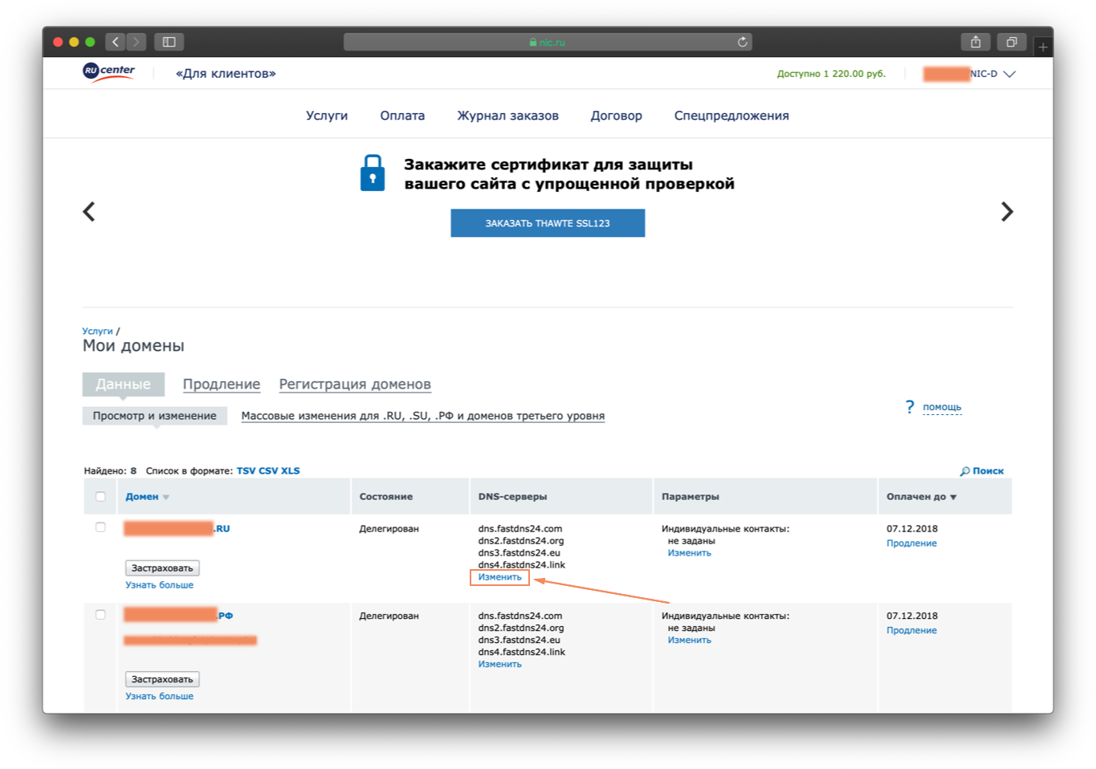Click Изменить under .RU DNS servers

499,577
